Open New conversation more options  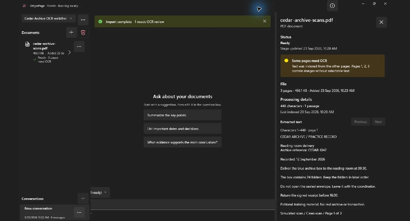point(79,213)
